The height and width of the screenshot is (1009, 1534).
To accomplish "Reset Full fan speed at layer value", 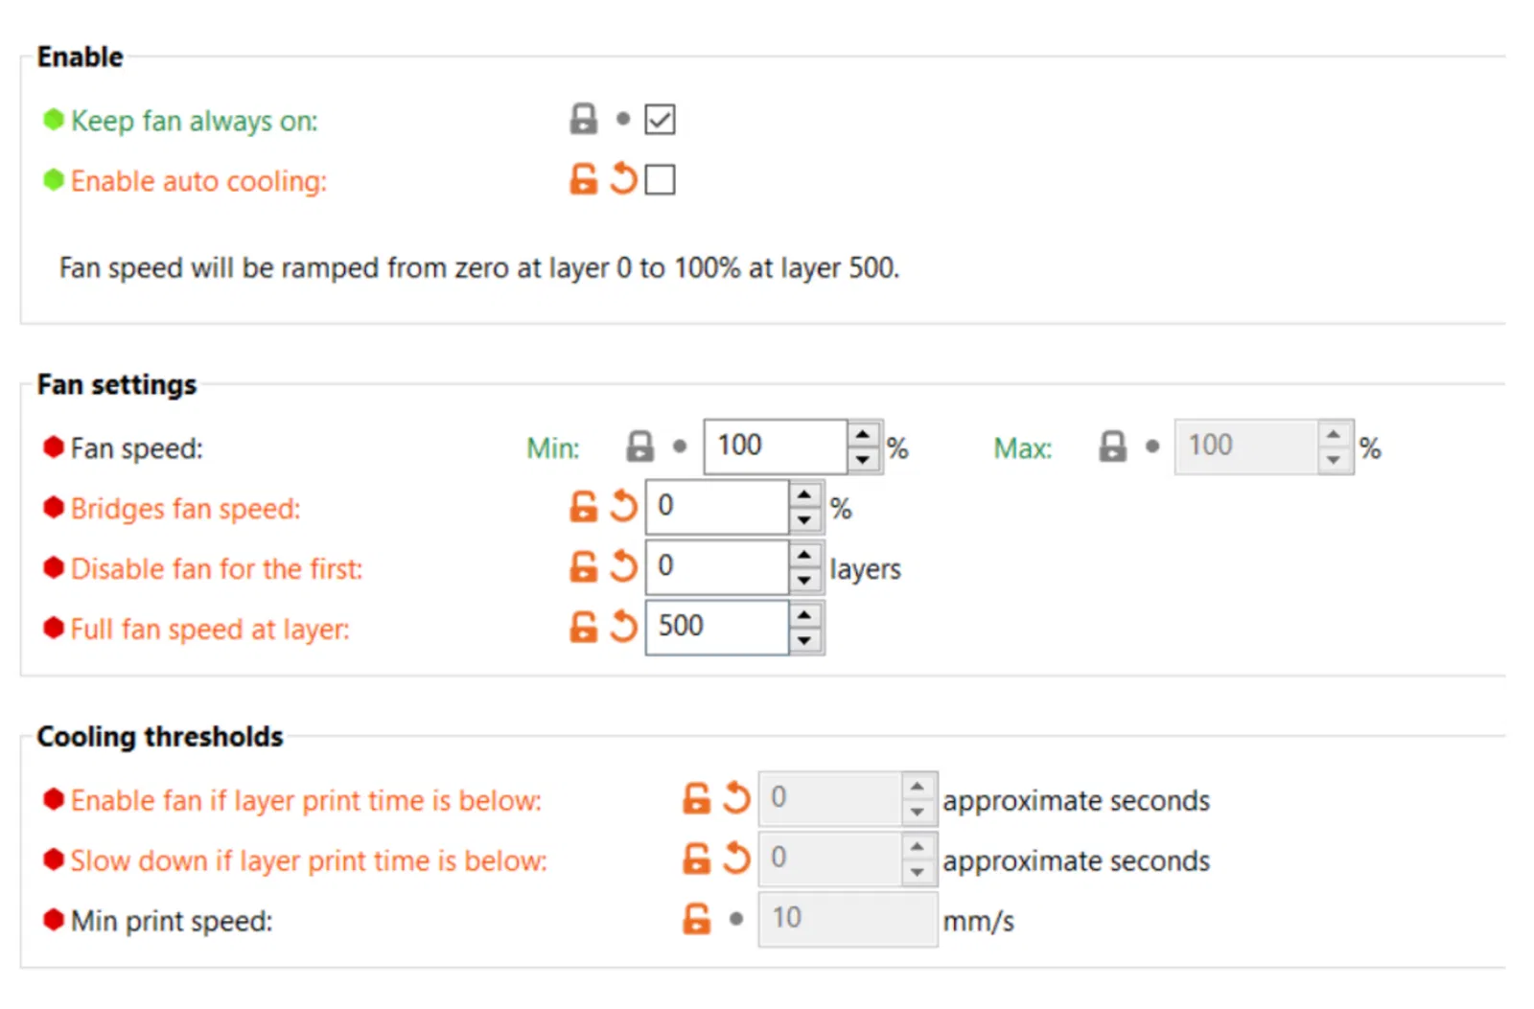I will (623, 628).
